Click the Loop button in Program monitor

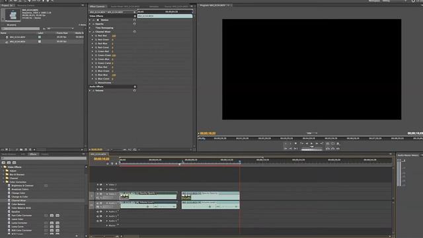coord(328,143)
